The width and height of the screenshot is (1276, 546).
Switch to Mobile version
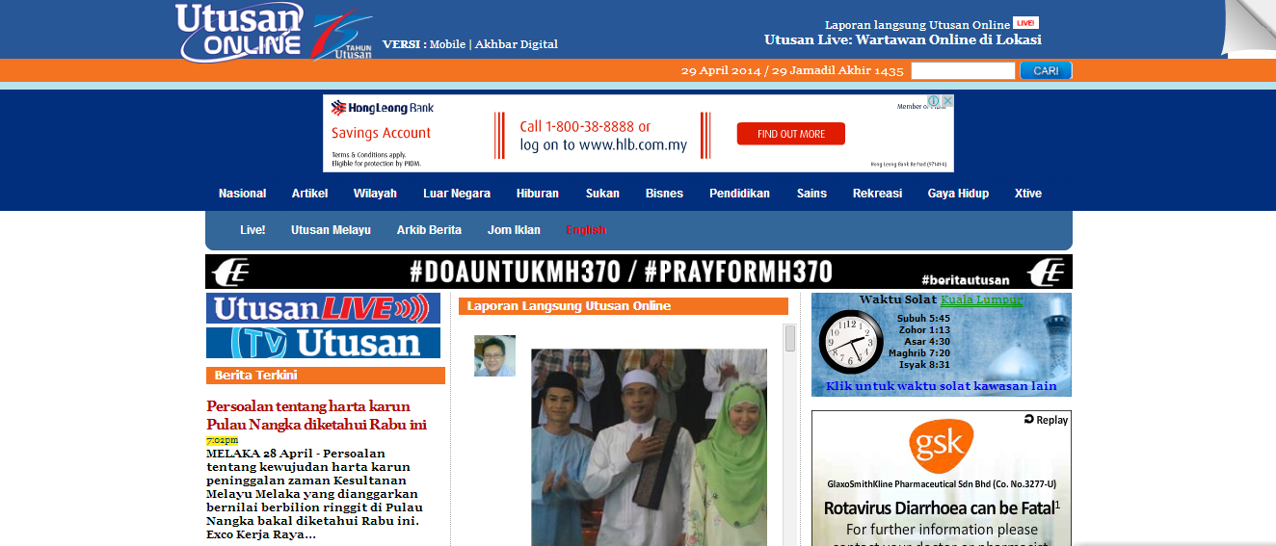click(x=447, y=44)
